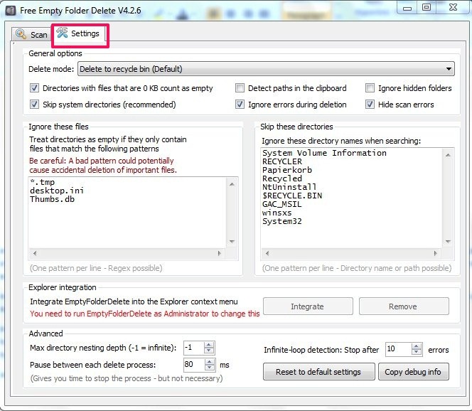Increase pause between delete process value
This screenshot has width=472, height=411.
(210, 361)
